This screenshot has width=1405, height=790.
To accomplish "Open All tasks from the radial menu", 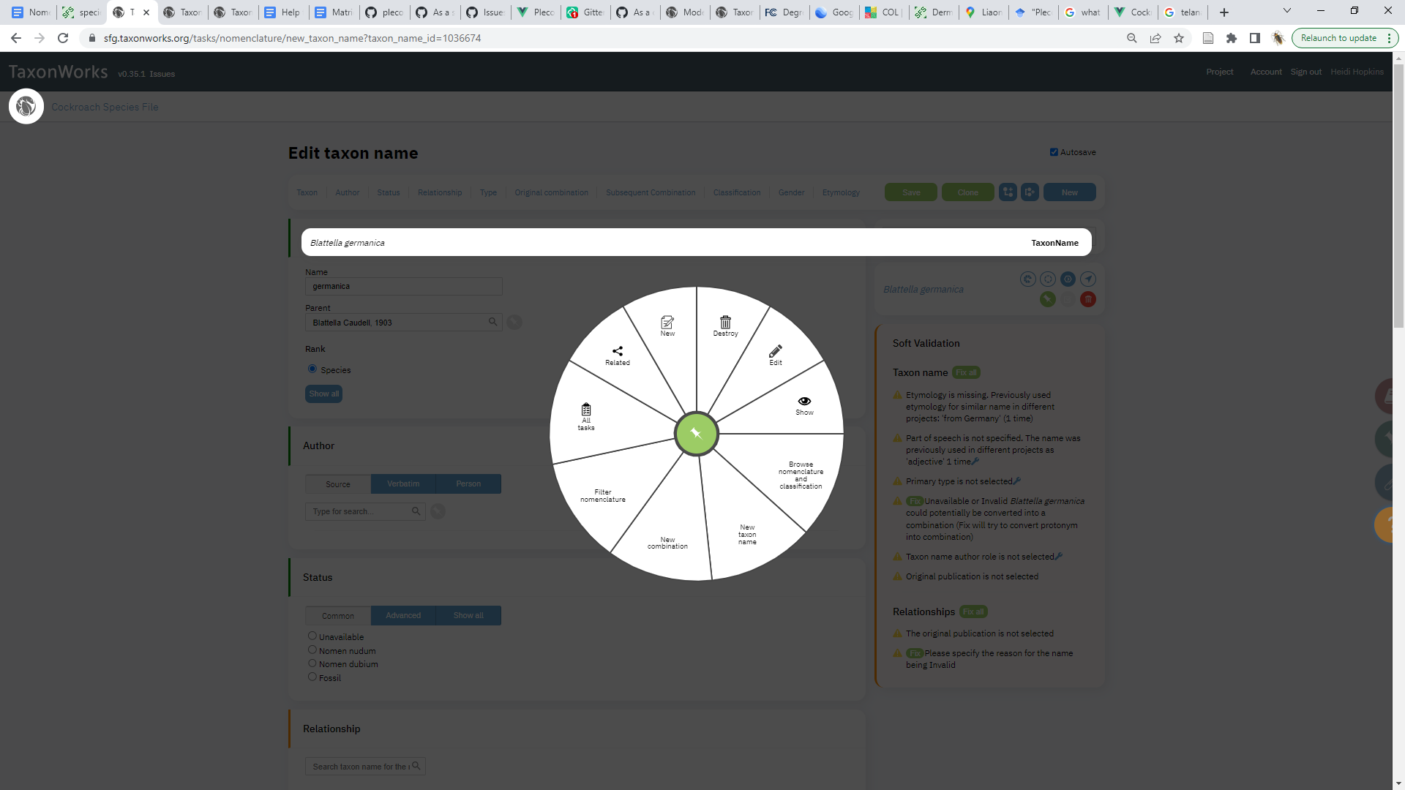I will coord(585,415).
